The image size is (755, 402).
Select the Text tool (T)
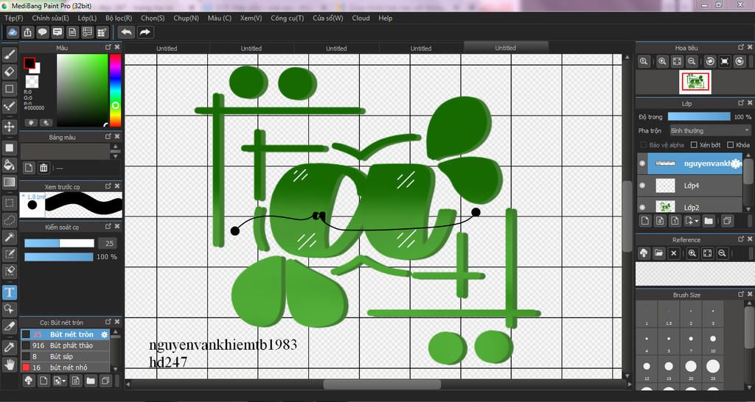[x=10, y=292]
